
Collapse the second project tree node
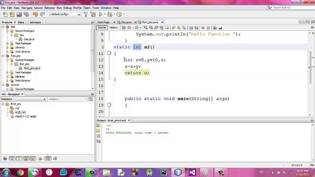(x=3, y=85)
